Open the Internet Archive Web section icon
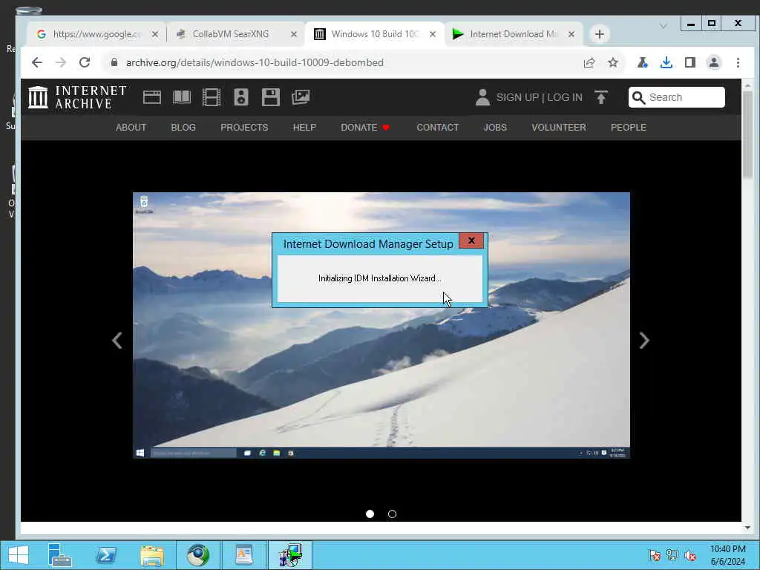 (151, 97)
